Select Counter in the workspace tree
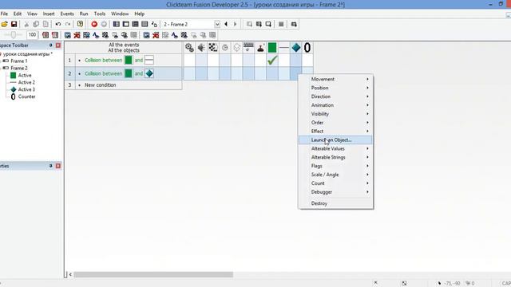This screenshot has height=287, width=511. coord(26,96)
